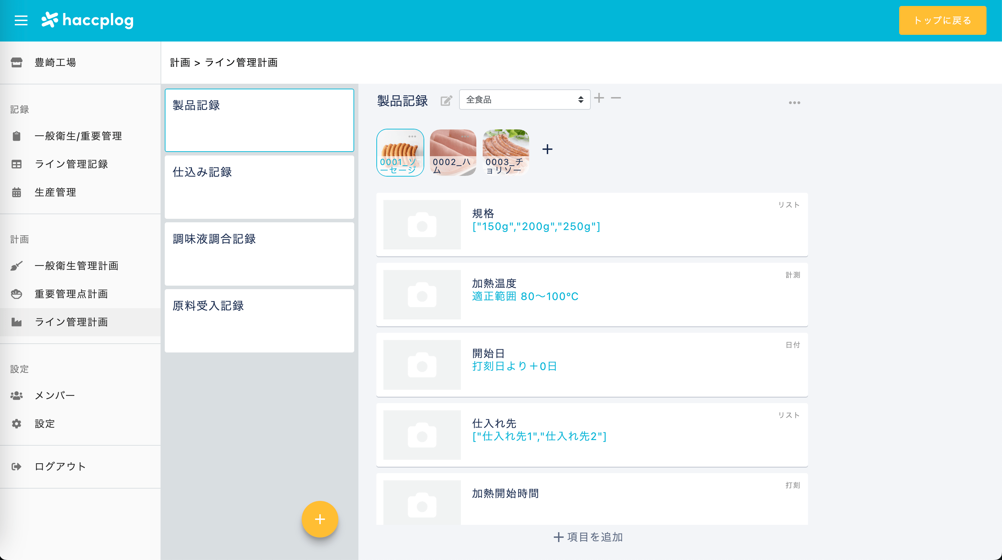Viewport: 1002px width, 560px height.
Task: Expand the 全食品 category dropdown
Action: tap(524, 100)
